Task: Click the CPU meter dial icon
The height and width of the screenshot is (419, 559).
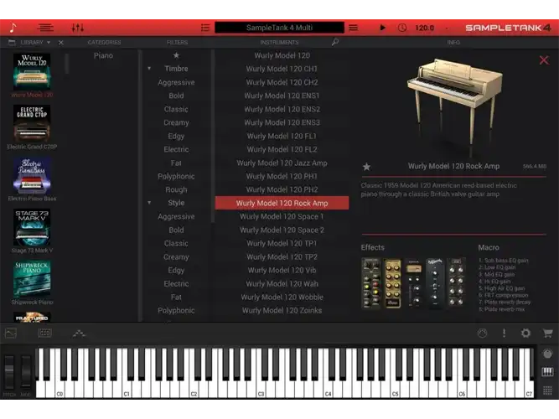Action: click(x=482, y=333)
